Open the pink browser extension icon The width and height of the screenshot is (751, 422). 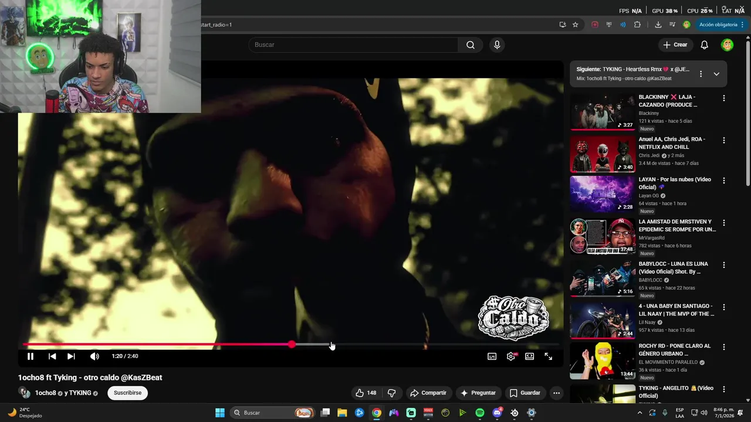(x=595, y=25)
